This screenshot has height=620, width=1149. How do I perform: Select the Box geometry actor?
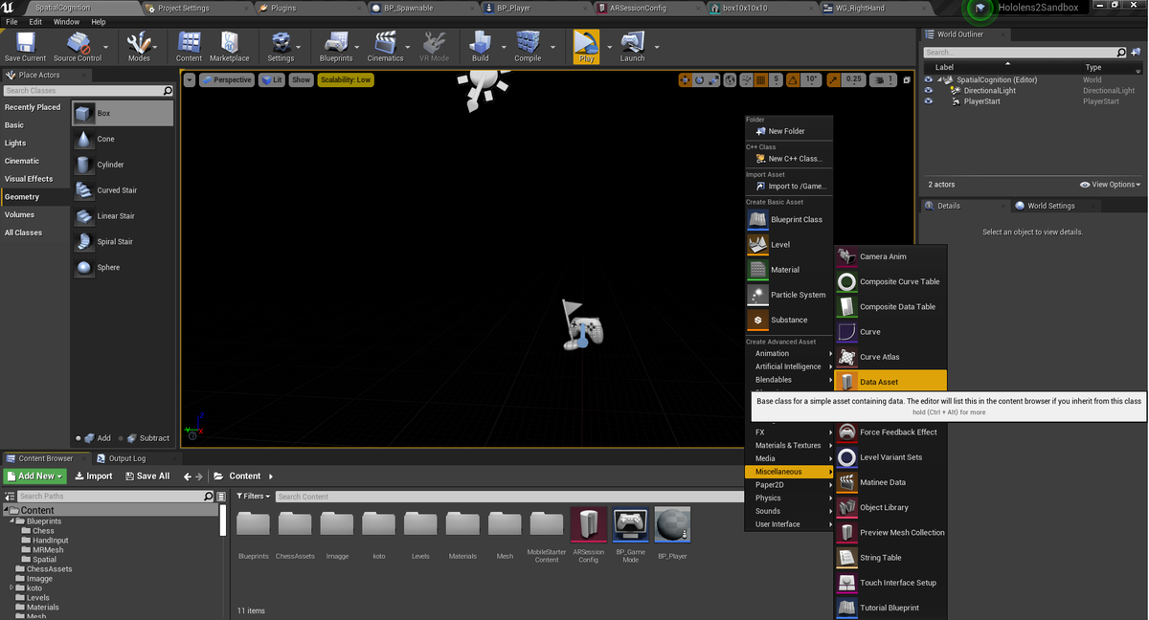[123, 113]
